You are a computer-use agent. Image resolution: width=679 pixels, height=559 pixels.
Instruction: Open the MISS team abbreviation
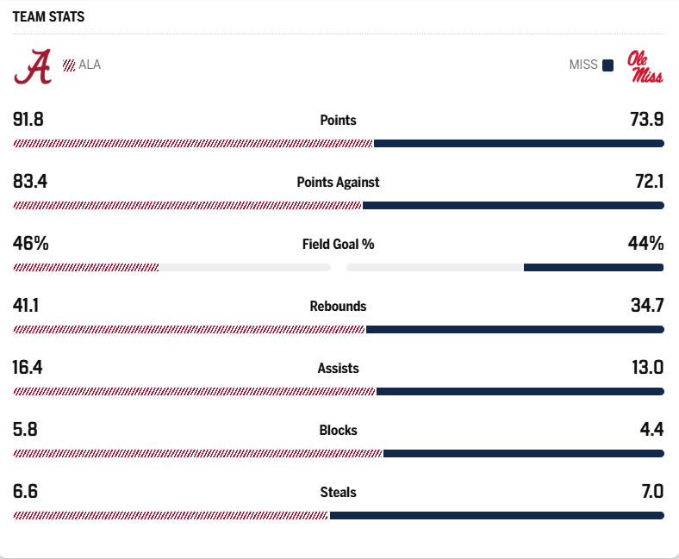pos(583,65)
